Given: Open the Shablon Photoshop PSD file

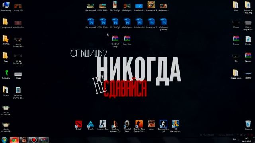Looking at the screenshot, I should 139,23.
